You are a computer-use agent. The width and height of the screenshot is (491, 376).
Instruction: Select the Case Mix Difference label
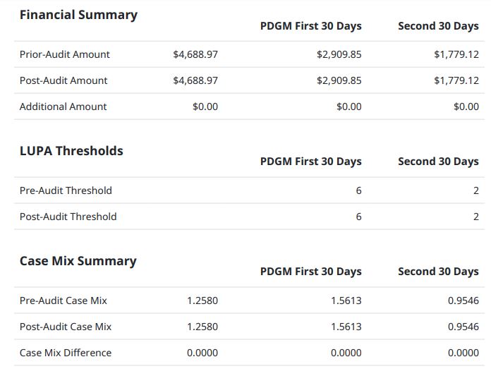point(66,353)
